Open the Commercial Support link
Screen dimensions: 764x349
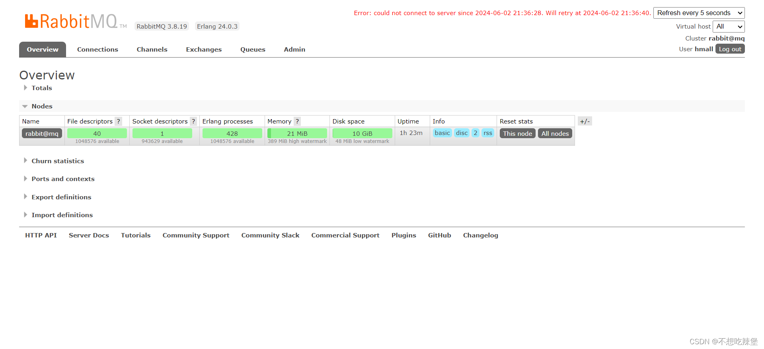coord(345,235)
